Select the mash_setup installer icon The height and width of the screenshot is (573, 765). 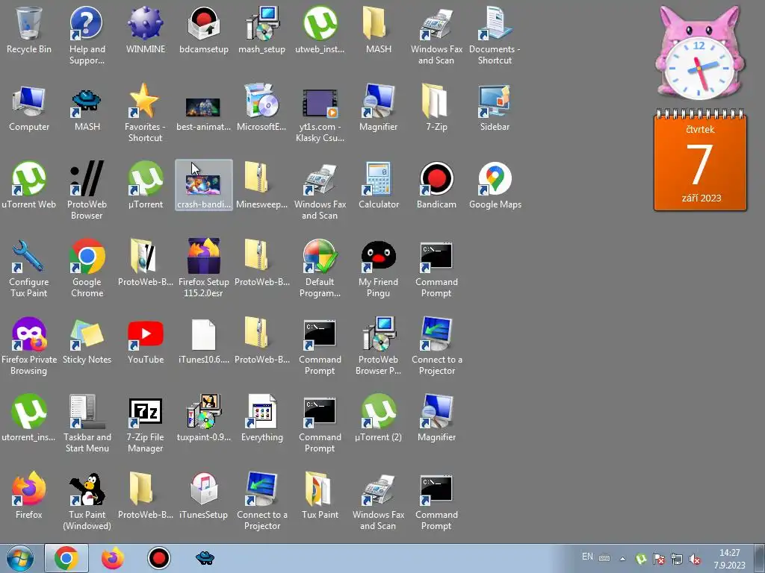click(261, 29)
